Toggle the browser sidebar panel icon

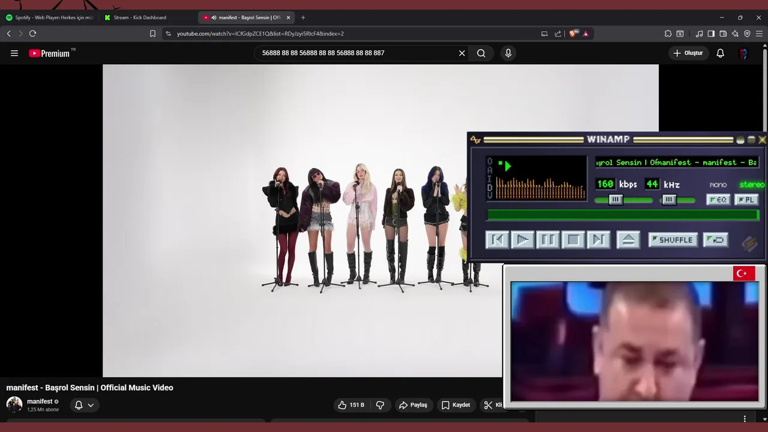pos(711,34)
